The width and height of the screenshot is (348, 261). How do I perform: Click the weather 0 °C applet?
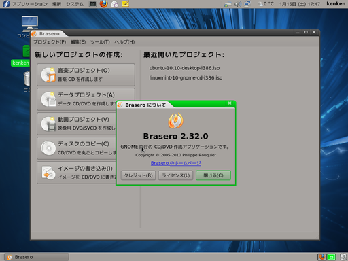tap(266, 4)
